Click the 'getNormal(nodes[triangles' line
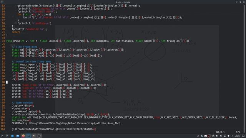This screenshot has width=246, height=138. tap(78, 6)
